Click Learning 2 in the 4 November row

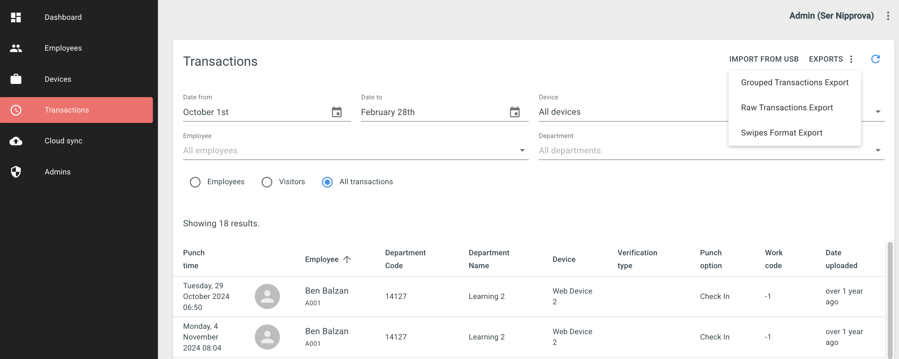tap(487, 337)
